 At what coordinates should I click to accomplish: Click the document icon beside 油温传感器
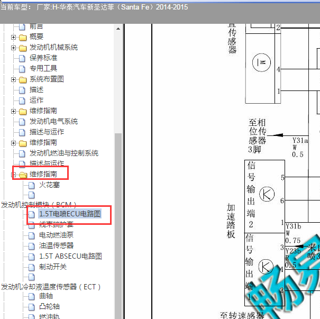31,246
